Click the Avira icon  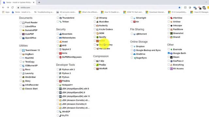[x=60, y=53]
